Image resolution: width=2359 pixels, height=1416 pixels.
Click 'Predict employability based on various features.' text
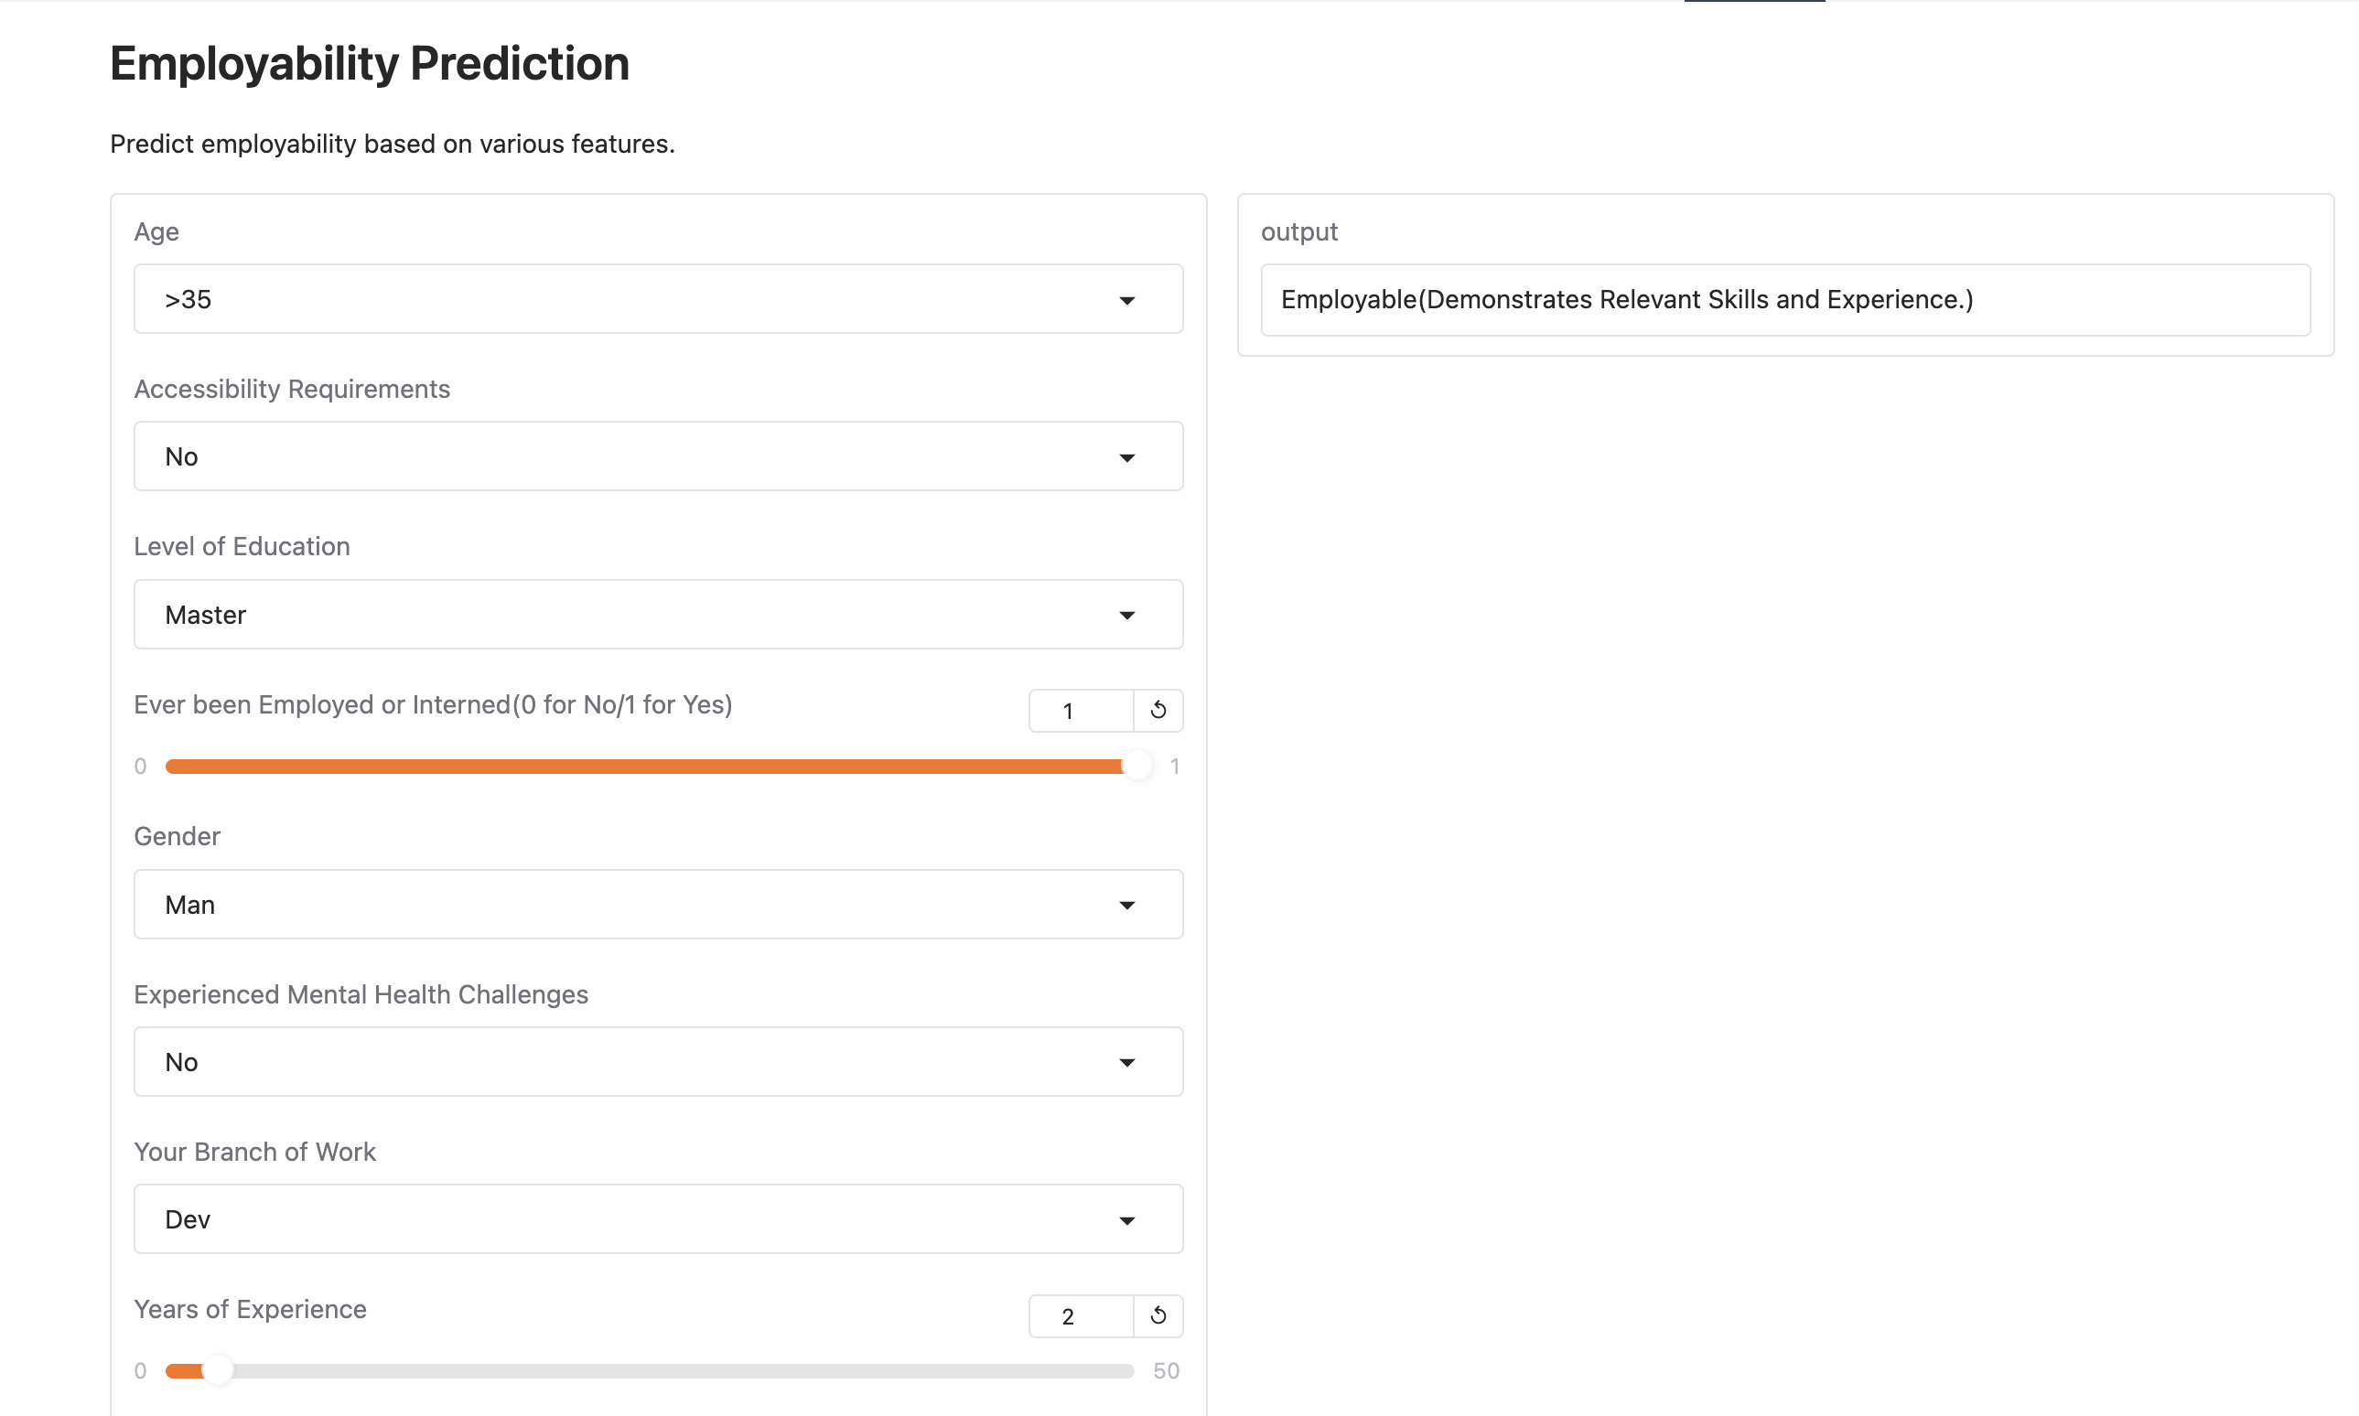tap(393, 145)
